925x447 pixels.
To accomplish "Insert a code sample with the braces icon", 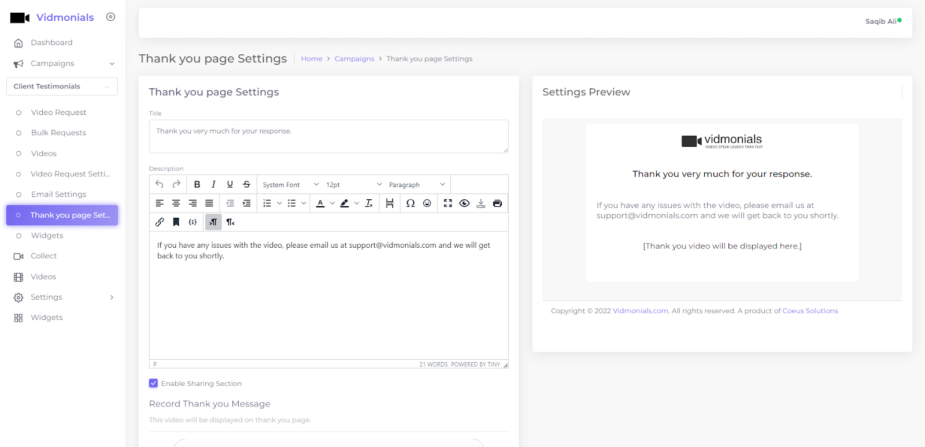I will coord(193,222).
